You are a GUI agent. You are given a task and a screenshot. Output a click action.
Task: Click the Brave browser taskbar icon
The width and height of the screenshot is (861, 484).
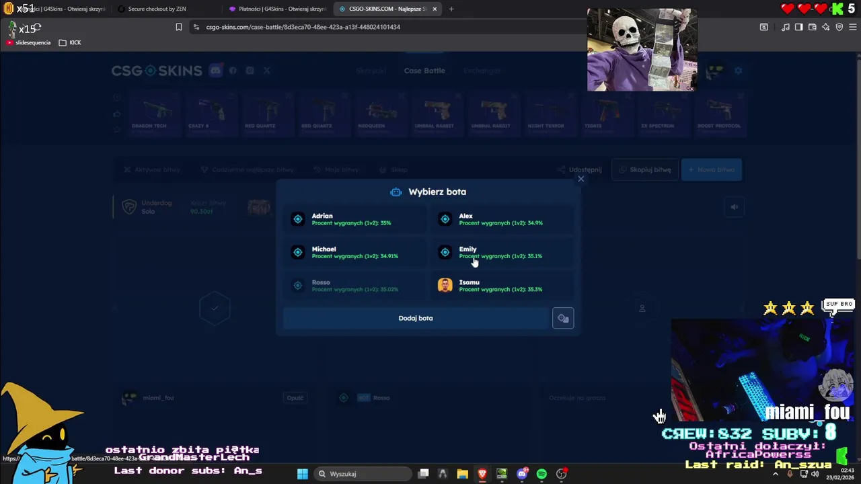tap(482, 474)
